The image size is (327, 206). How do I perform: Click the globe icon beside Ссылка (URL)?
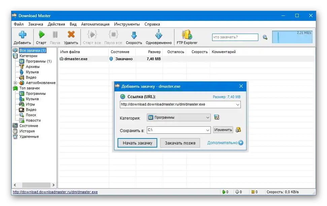click(123, 96)
